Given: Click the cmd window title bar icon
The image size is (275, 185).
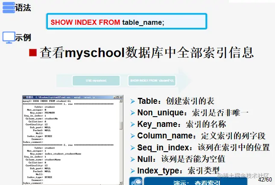Looking at the screenshot, I should (x=24, y=97).
